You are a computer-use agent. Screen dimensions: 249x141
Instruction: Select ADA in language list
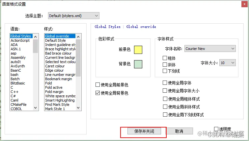coord(21,45)
